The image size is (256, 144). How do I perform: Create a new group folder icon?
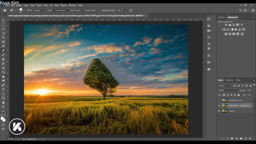click(x=241, y=138)
